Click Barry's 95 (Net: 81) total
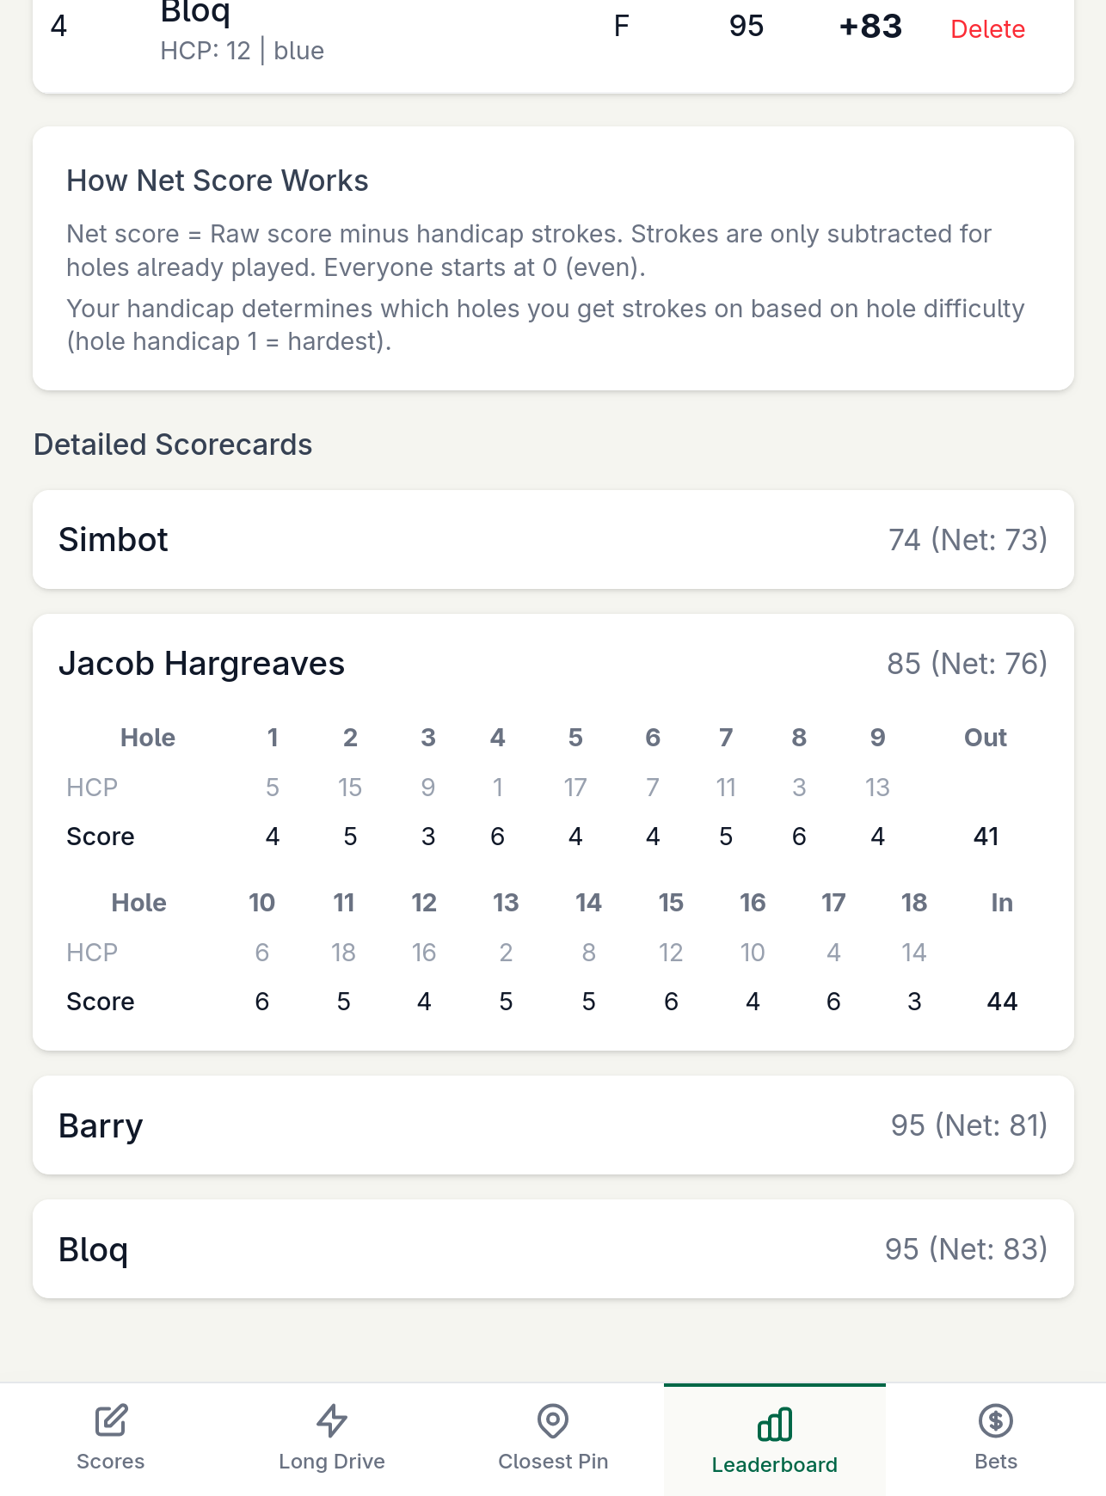Viewport: 1106px width, 1496px height. tap(968, 1125)
